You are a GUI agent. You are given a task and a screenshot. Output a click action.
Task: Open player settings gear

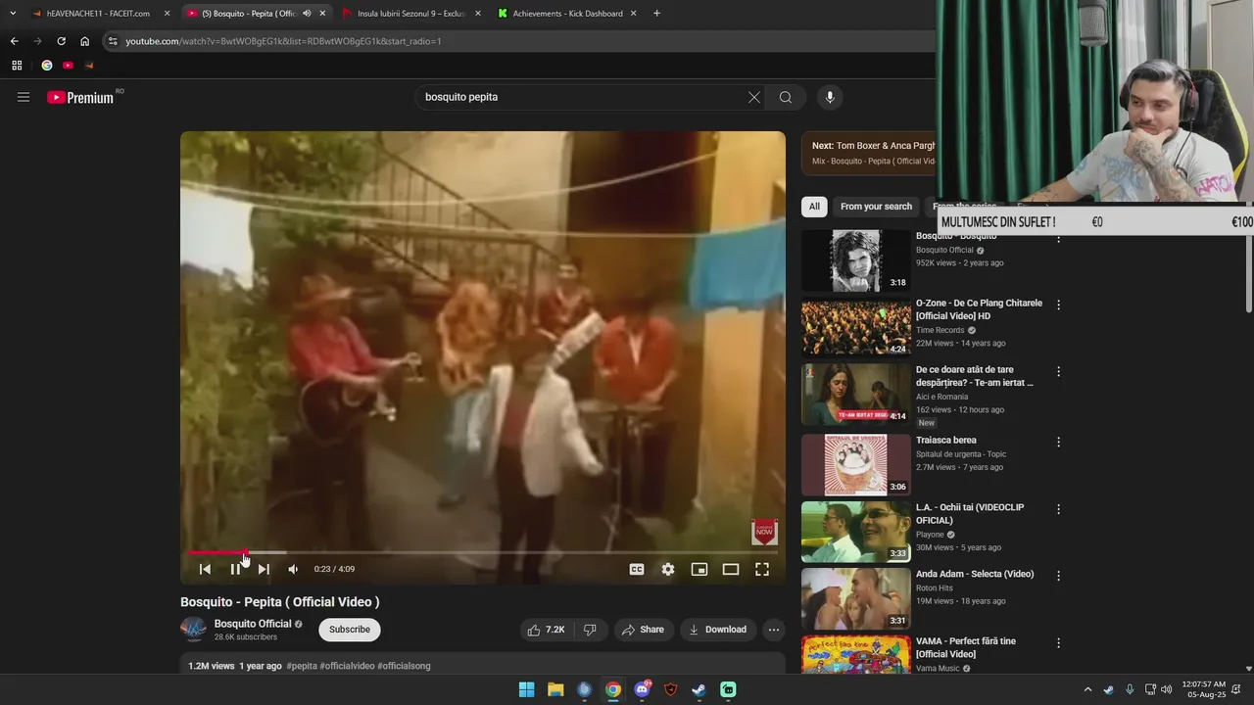coord(668,569)
